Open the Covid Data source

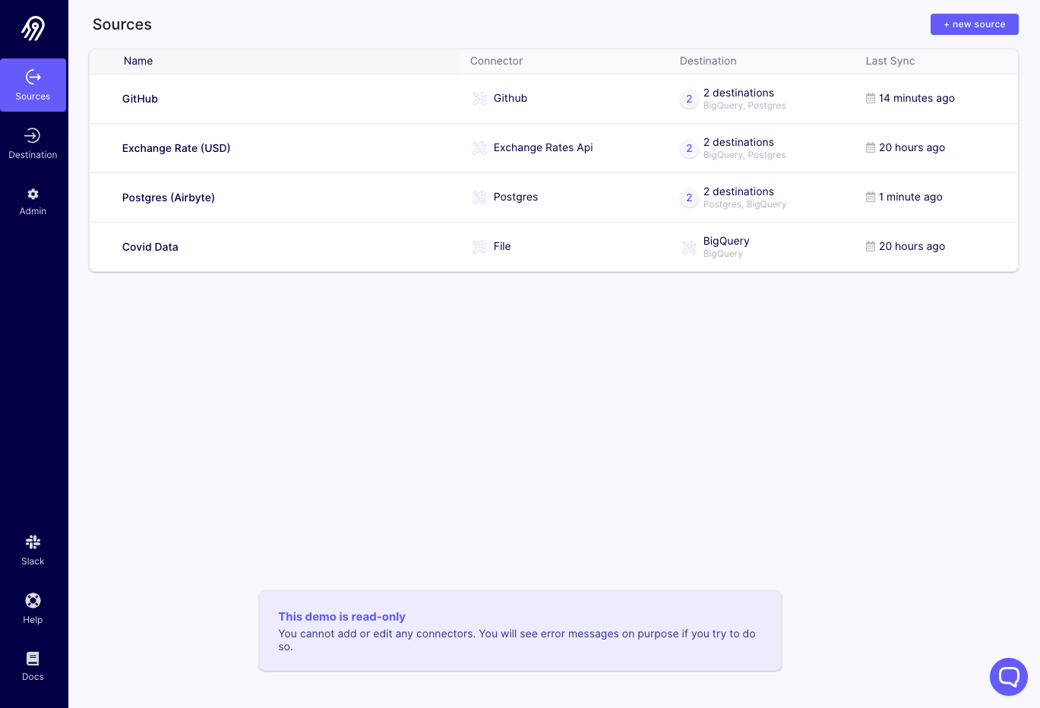150,247
